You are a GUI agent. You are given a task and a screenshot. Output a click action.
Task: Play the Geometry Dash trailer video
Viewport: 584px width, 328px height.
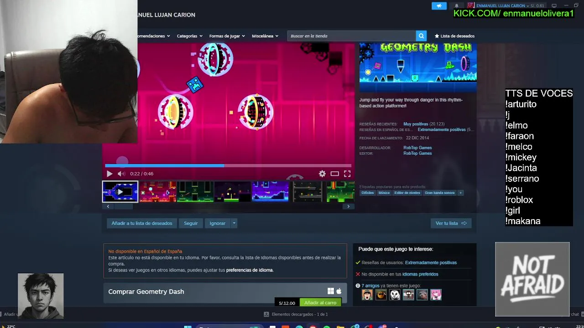click(x=109, y=174)
